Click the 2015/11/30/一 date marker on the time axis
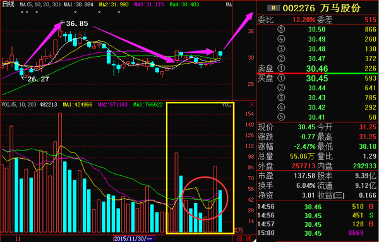379x242 pixels. click(134, 239)
